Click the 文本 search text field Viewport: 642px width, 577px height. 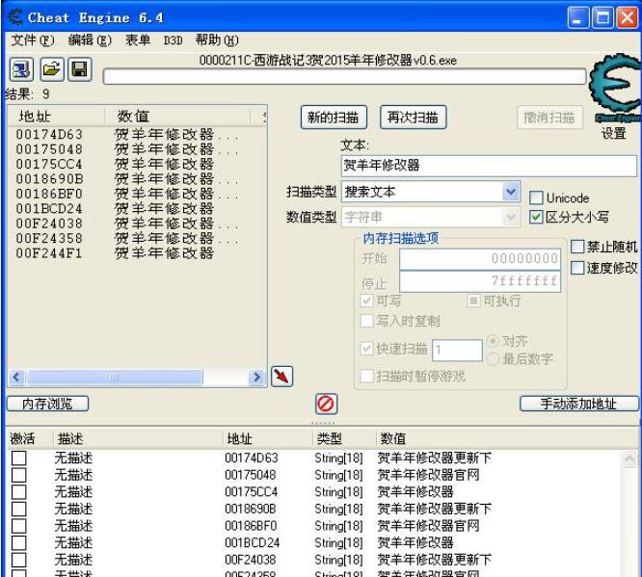(x=489, y=166)
